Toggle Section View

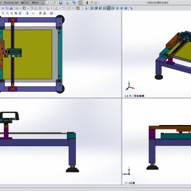click(16, 13)
